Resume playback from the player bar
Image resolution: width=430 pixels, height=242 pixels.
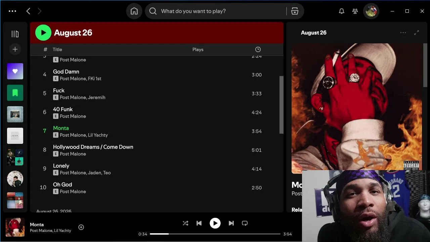pyautogui.click(x=215, y=223)
